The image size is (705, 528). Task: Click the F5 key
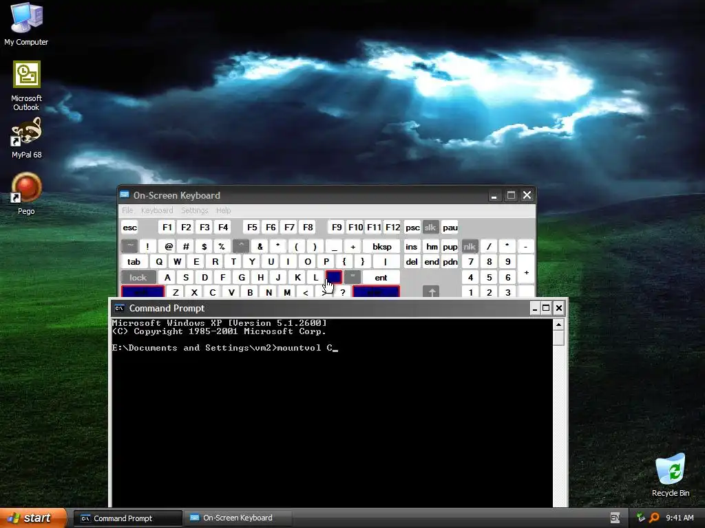pos(252,227)
